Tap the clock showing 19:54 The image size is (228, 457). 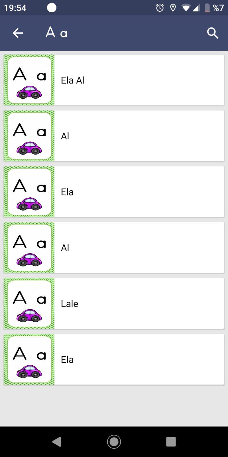pyautogui.click(x=15, y=8)
